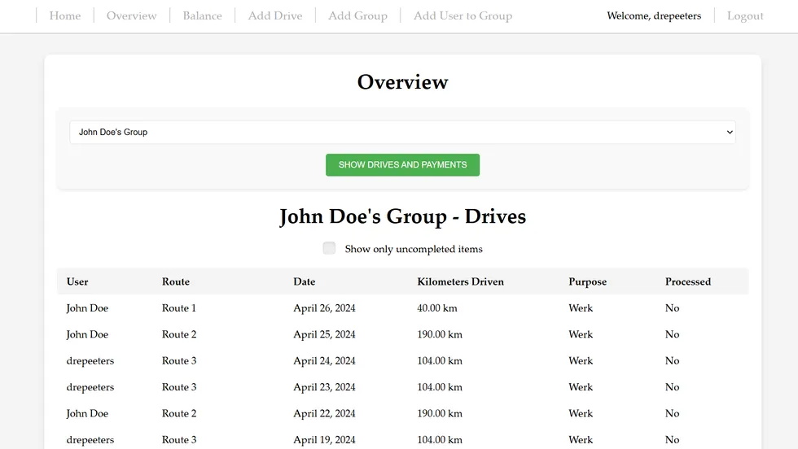This screenshot has width=798, height=449.
Task: Click 104.00 km in April 23 row
Action: click(440, 387)
